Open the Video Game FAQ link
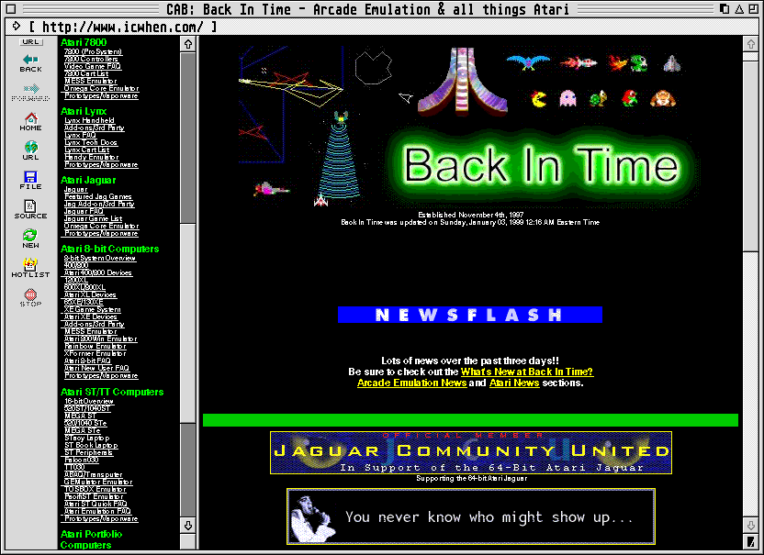 93,66
